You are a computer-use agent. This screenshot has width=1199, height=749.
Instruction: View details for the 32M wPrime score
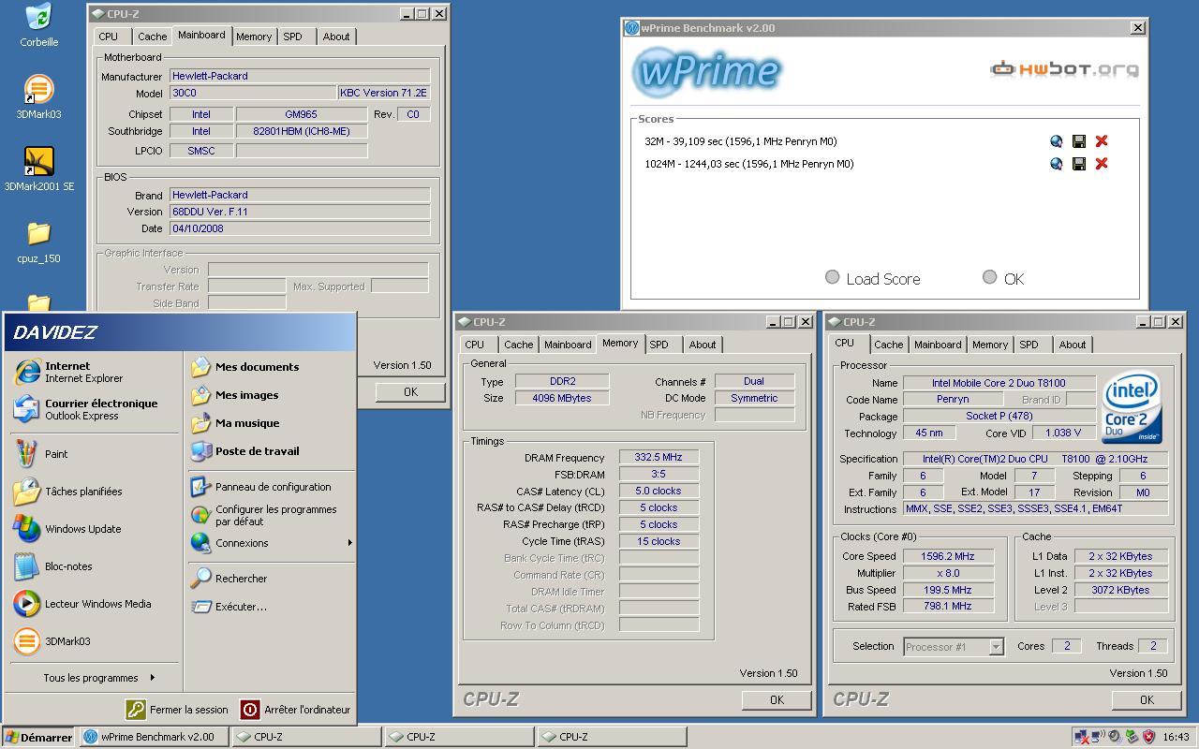[x=1057, y=141]
